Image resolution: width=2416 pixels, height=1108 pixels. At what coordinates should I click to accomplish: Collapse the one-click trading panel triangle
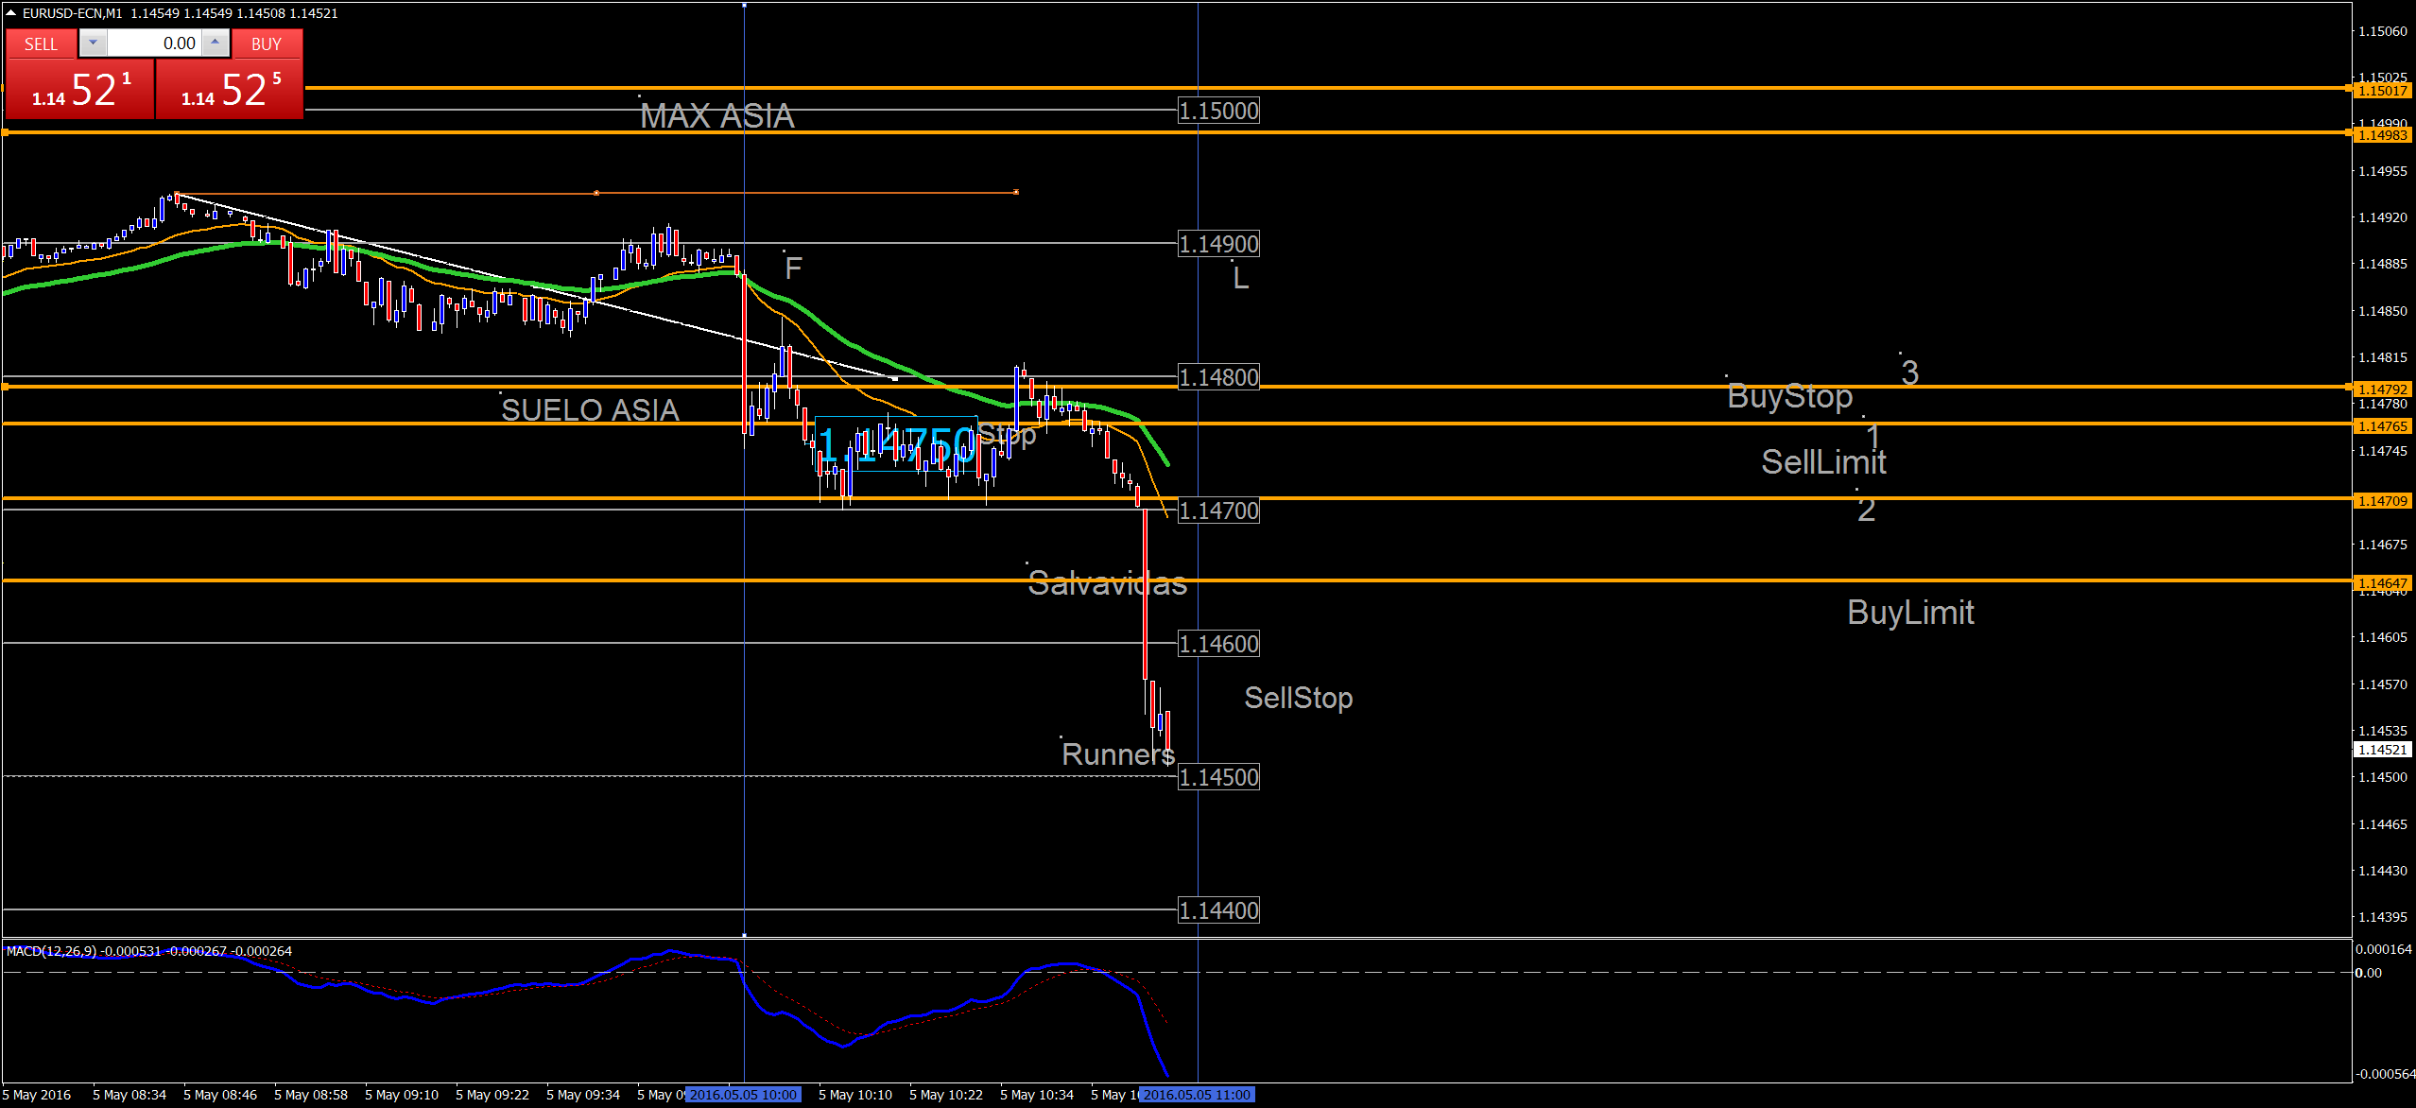(x=11, y=12)
